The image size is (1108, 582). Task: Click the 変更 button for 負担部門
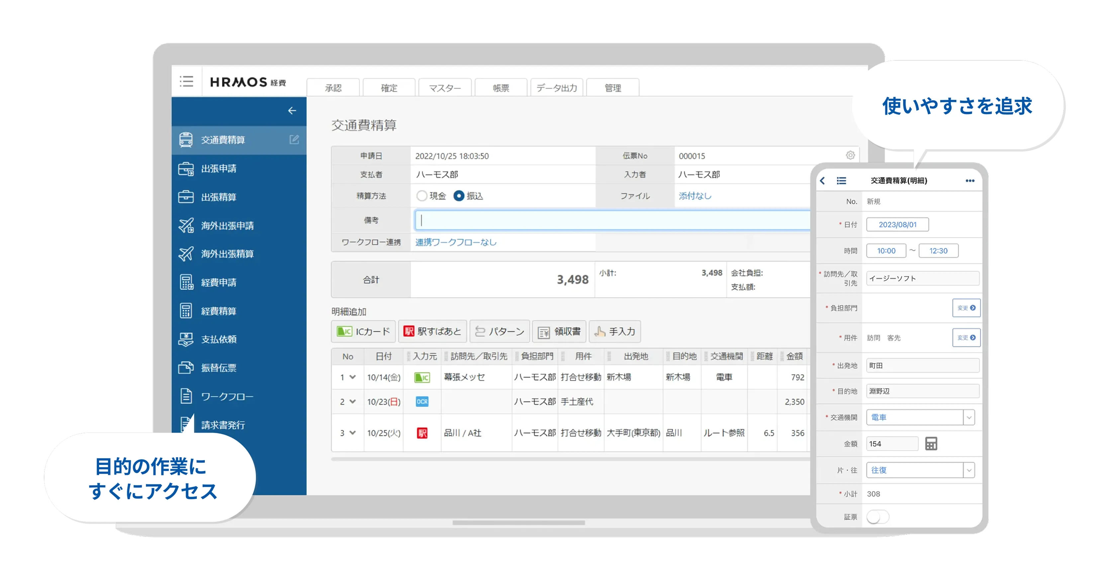pos(967,308)
